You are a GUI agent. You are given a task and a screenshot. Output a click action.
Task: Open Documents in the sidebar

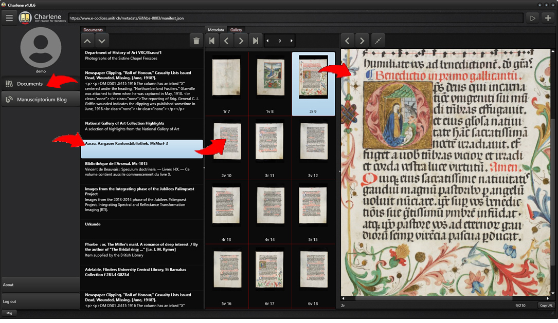point(40,84)
